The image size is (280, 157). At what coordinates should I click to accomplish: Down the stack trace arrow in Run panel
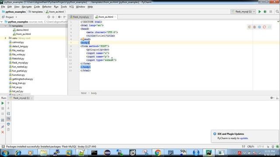[8, 108]
